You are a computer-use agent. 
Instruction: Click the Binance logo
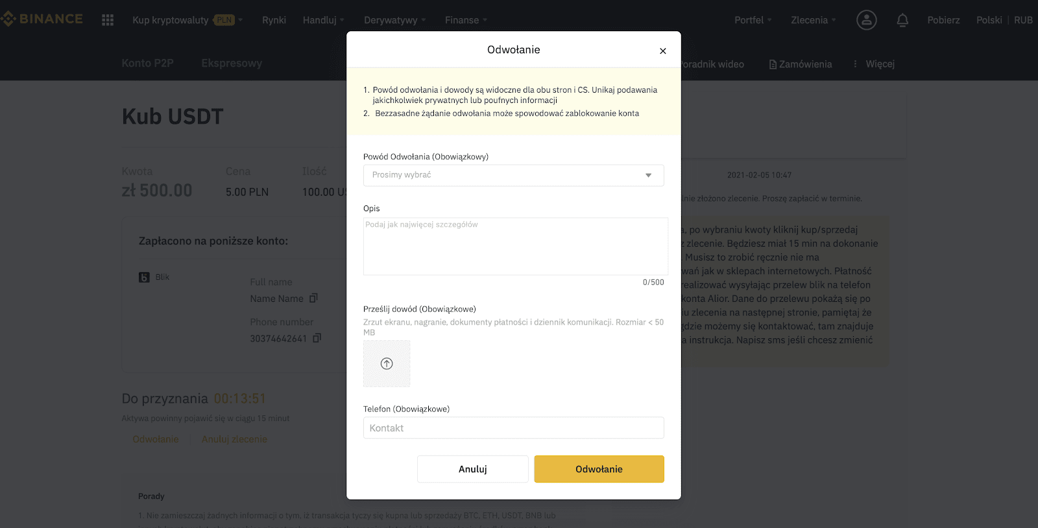click(x=42, y=19)
